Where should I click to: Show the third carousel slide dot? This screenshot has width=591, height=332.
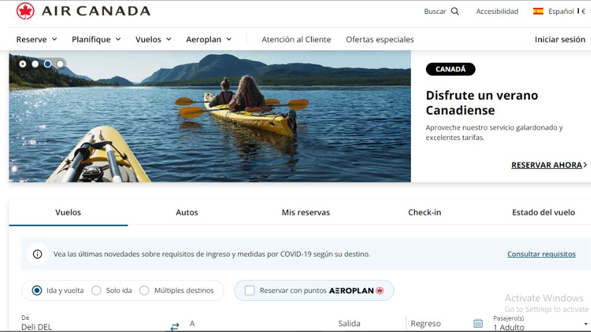click(60, 64)
